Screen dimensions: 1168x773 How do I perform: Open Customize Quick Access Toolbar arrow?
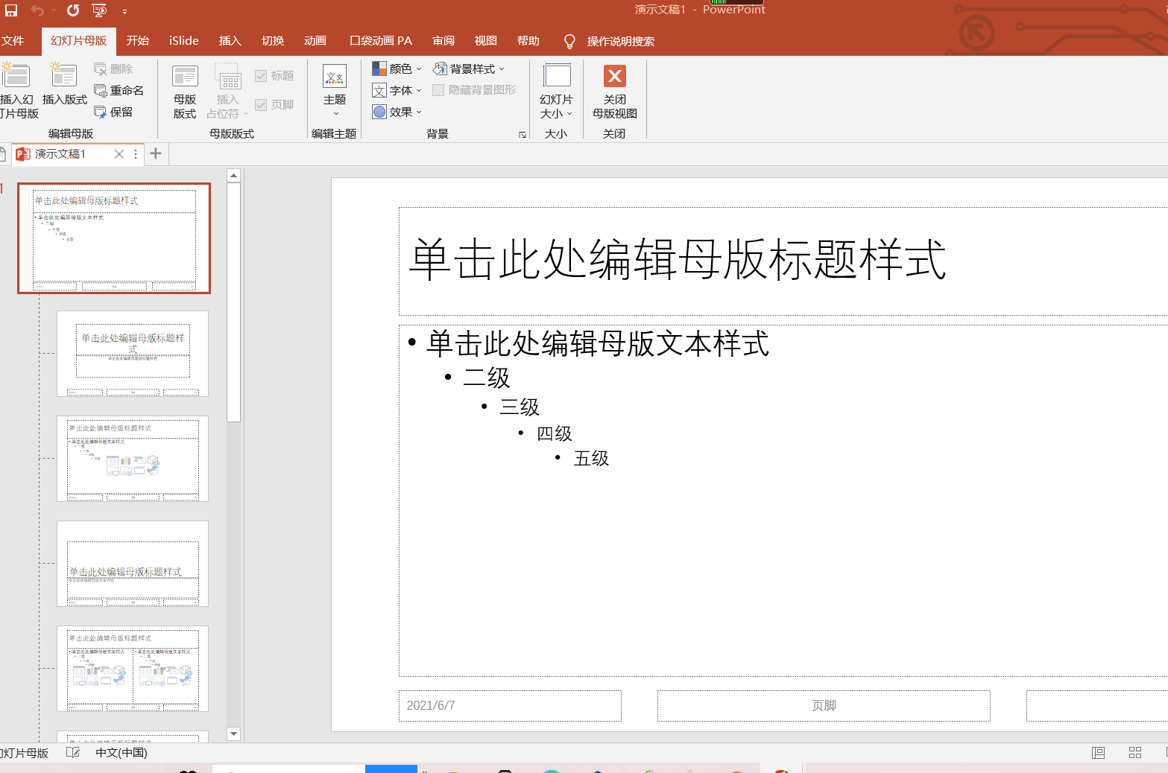pos(124,11)
